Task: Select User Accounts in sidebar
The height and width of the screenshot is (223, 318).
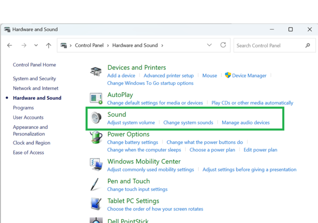Action: pyautogui.click(x=28, y=117)
